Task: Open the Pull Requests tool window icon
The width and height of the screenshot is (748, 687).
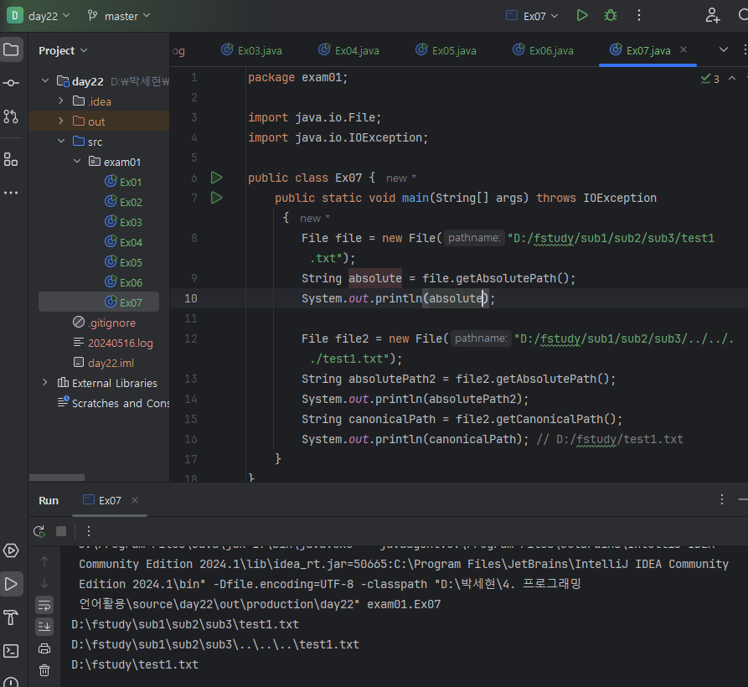Action: click(x=11, y=116)
